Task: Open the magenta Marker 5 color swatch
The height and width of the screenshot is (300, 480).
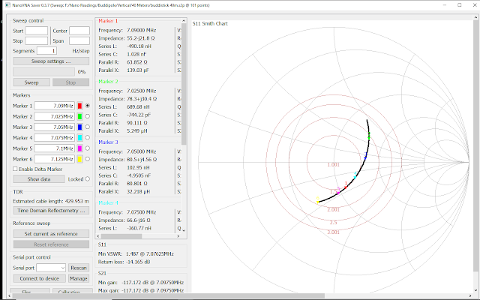Action: click(79, 148)
